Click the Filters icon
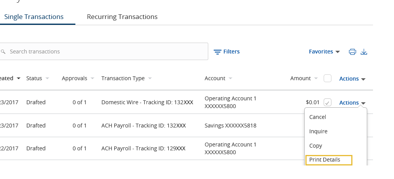Image resolution: width=394 pixels, height=179 pixels. (x=217, y=52)
